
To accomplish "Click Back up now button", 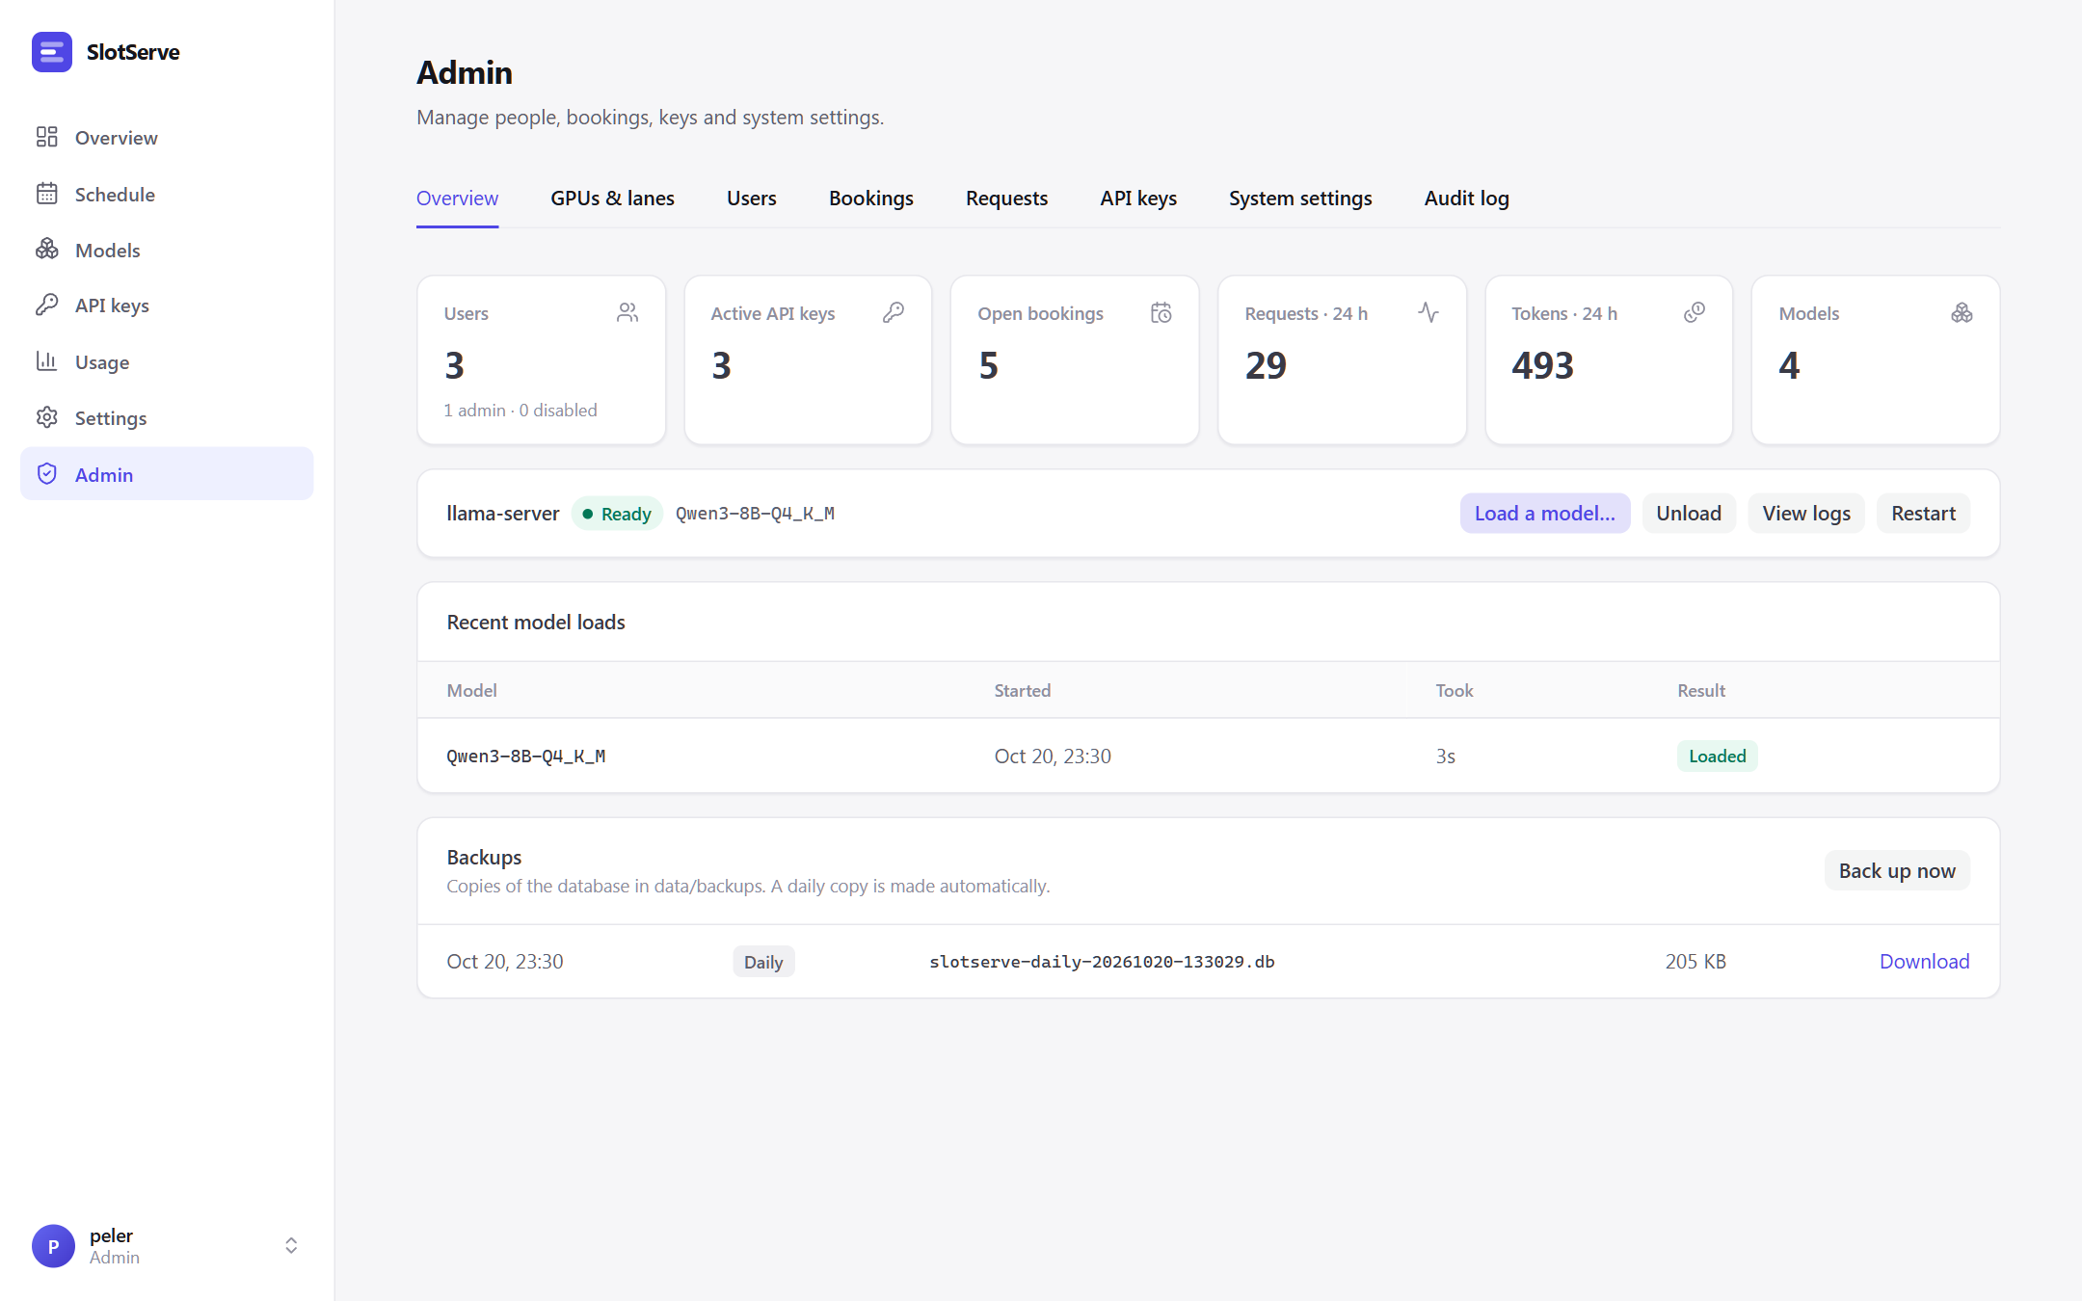I will tap(1896, 871).
